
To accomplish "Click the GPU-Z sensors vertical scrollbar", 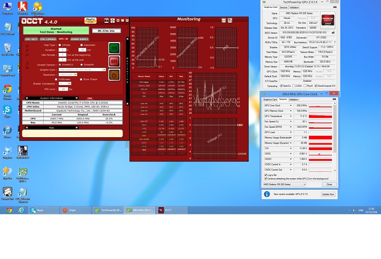I will (x=335, y=129).
